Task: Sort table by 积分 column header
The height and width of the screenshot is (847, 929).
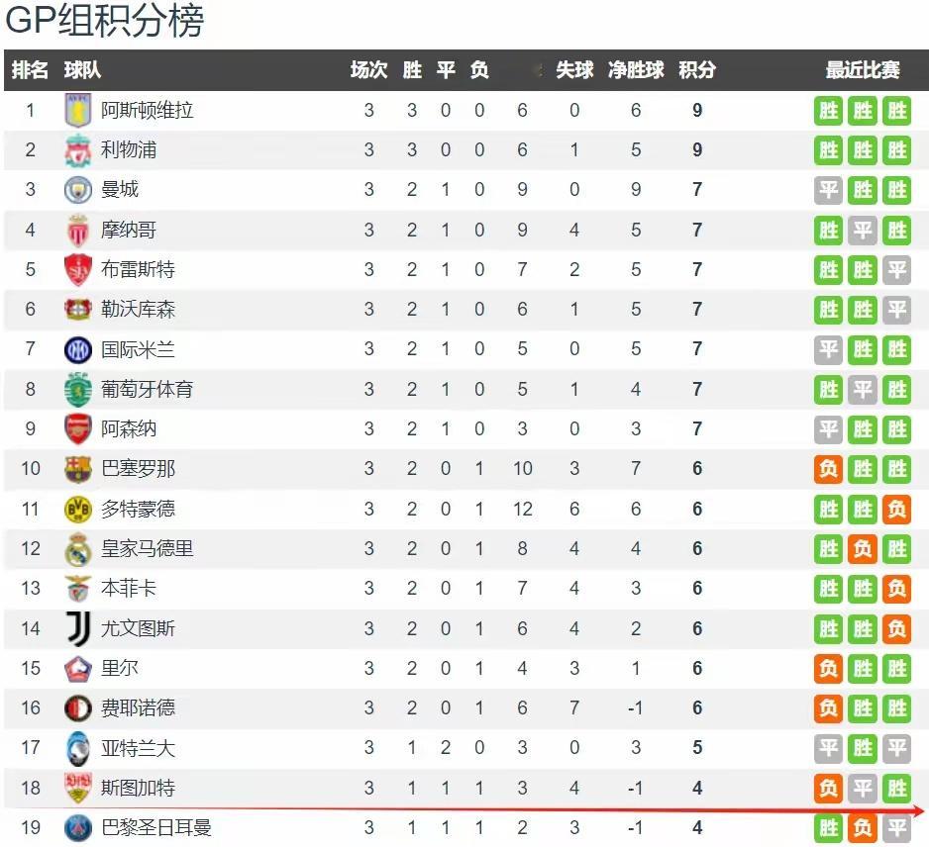Action: point(697,70)
